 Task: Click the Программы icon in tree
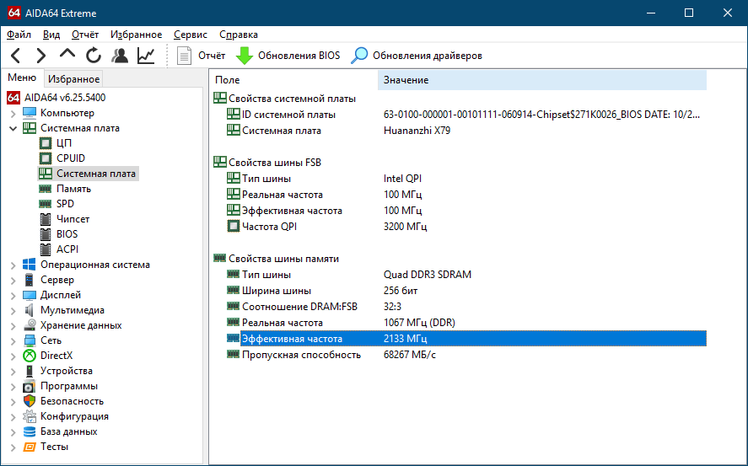(30, 386)
